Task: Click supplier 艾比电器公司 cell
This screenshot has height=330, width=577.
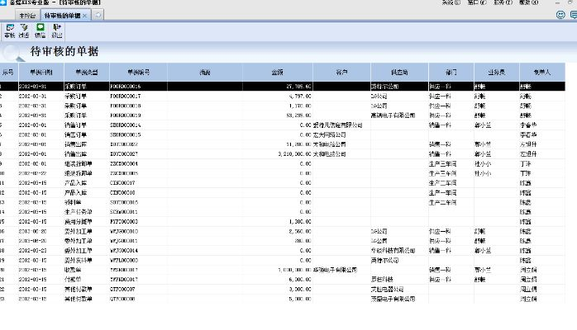Action: 388,290
